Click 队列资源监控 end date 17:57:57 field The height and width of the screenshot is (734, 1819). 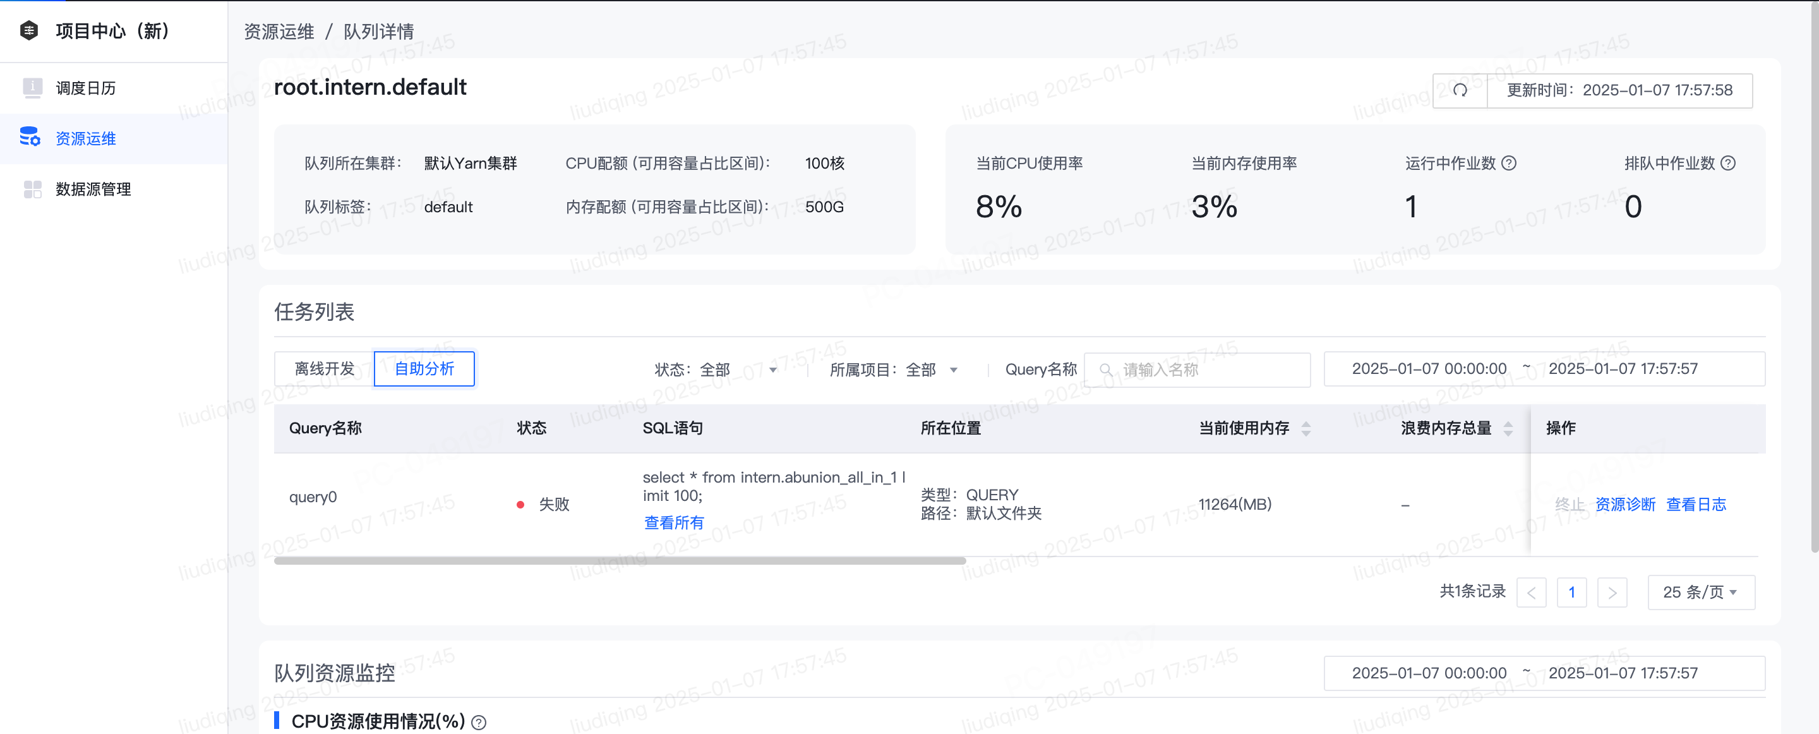coord(1623,673)
